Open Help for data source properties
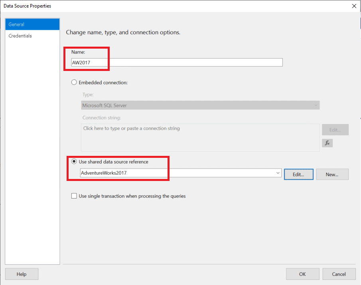The height and width of the screenshot is (285, 361). [x=22, y=274]
